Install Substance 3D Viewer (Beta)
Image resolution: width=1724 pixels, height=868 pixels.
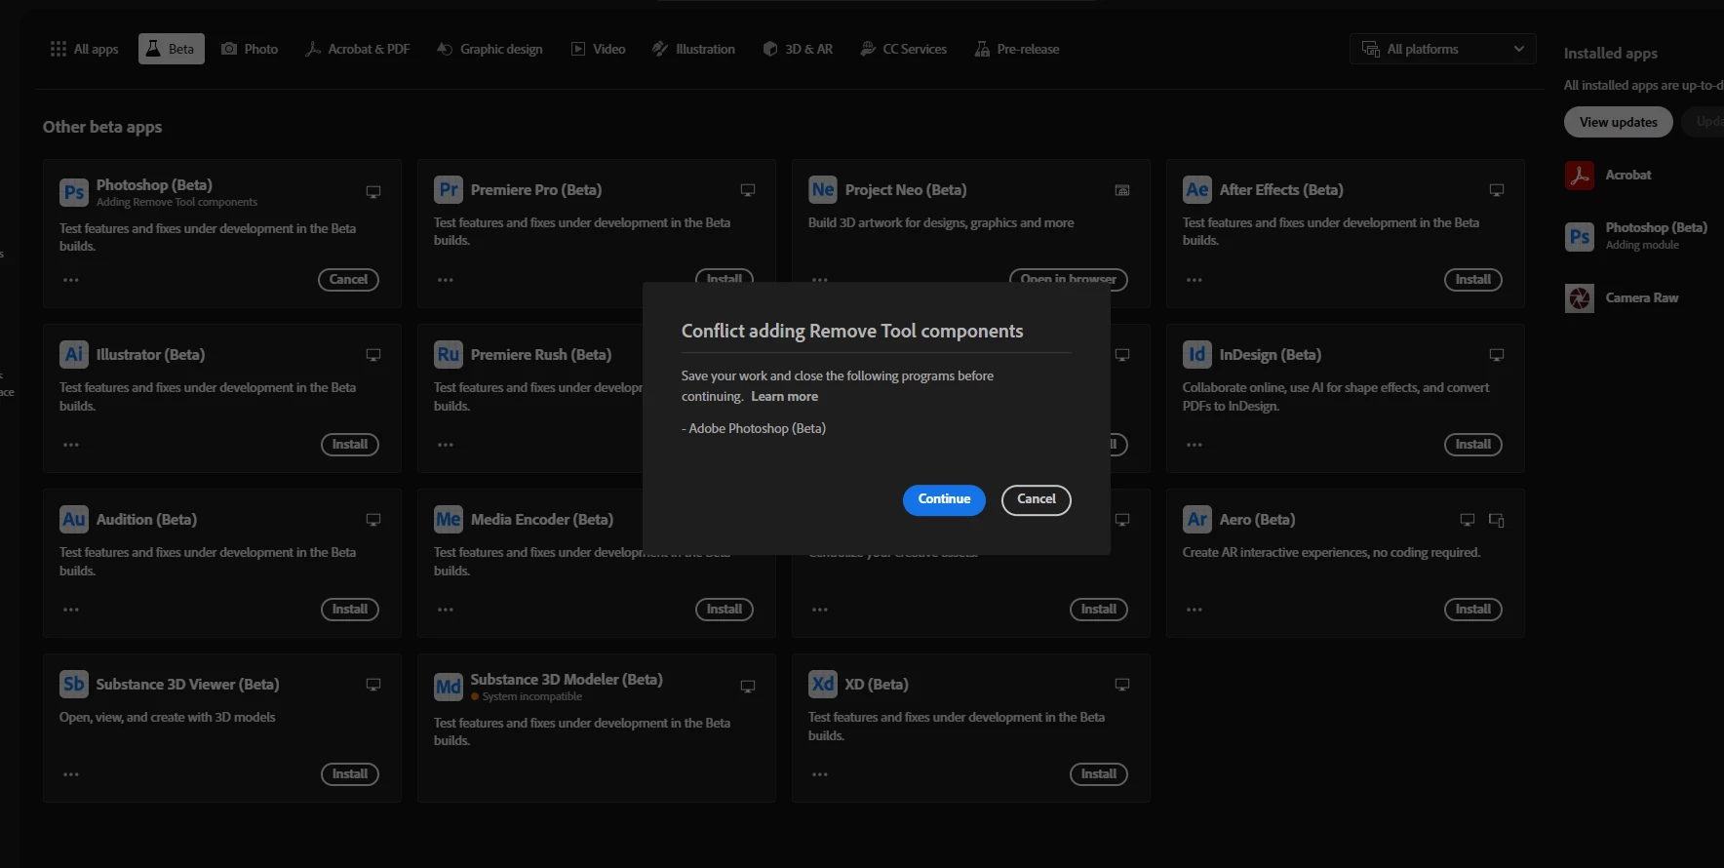[x=349, y=774]
